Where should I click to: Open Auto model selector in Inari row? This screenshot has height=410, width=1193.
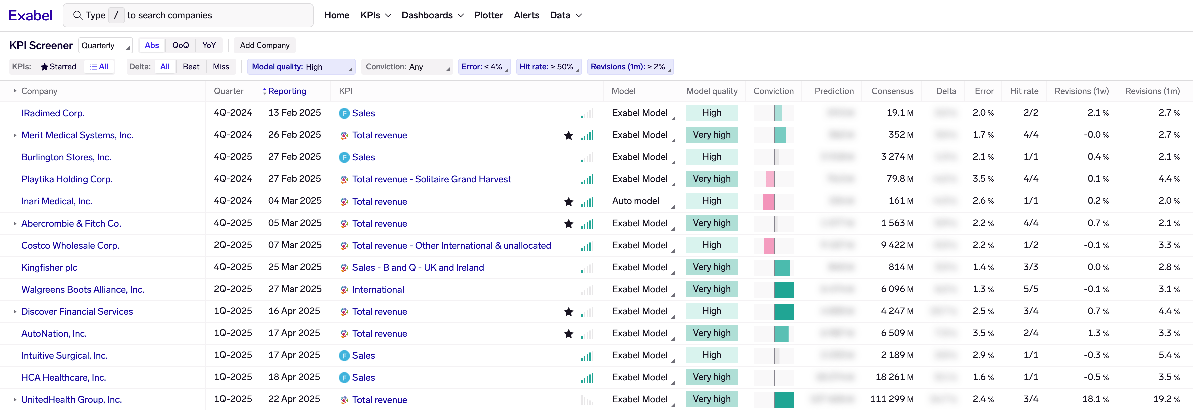pyautogui.click(x=643, y=201)
